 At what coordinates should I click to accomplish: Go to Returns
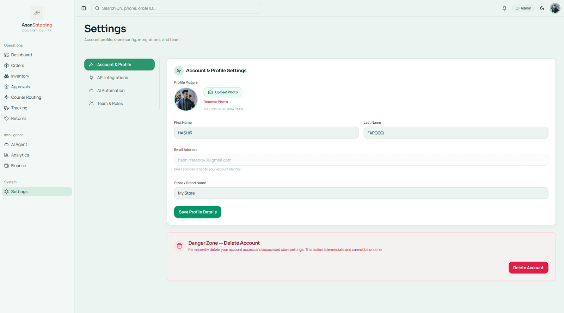[37, 118]
